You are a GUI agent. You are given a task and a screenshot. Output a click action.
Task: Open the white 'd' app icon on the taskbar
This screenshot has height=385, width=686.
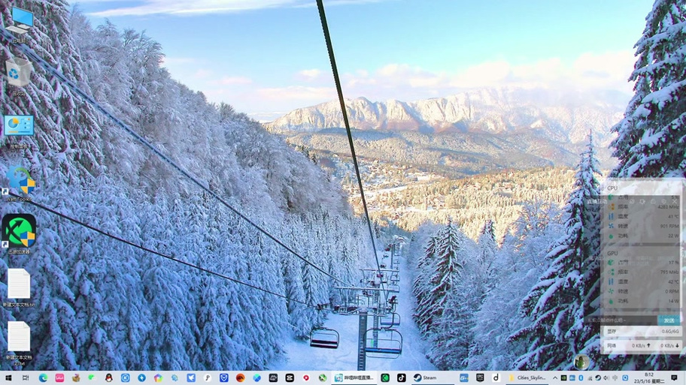click(x=496, y=378)
